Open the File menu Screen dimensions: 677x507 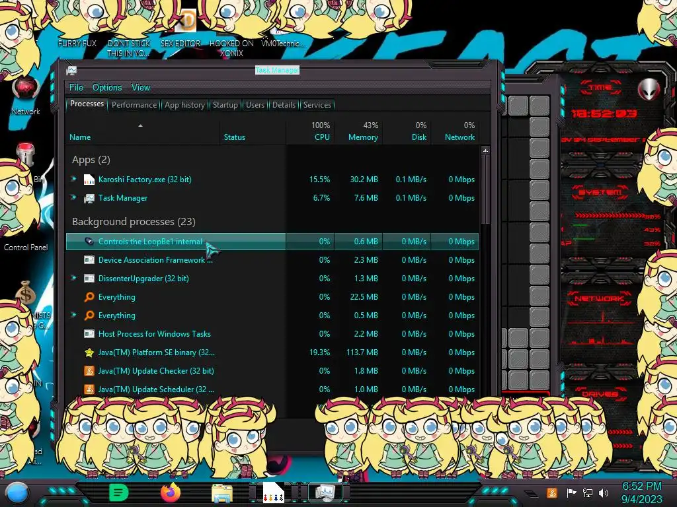pos(76,88)
